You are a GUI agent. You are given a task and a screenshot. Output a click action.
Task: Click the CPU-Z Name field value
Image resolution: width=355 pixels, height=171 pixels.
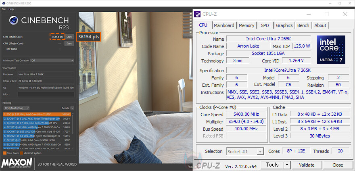(269, 39)
